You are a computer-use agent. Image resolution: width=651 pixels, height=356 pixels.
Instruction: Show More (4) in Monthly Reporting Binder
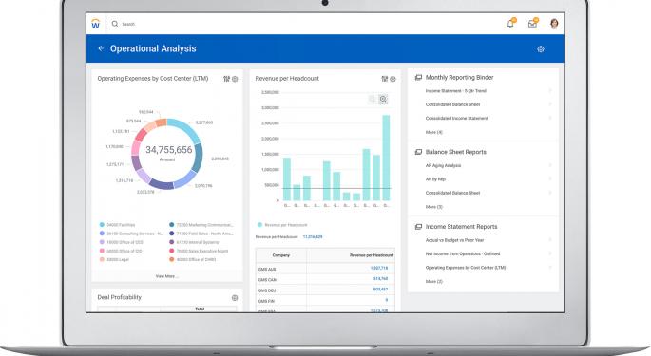tap(434, 132)
